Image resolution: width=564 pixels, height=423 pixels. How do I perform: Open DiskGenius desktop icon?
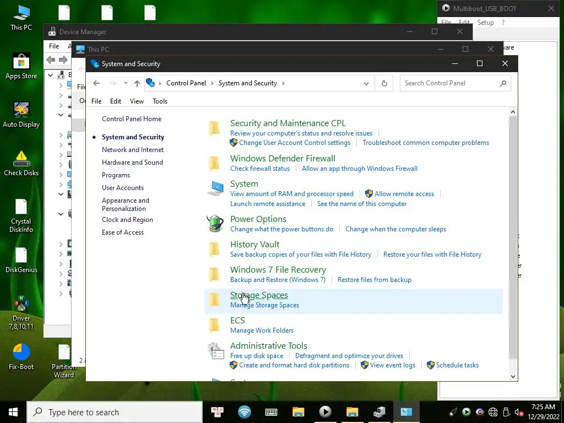tap(21, 260)
